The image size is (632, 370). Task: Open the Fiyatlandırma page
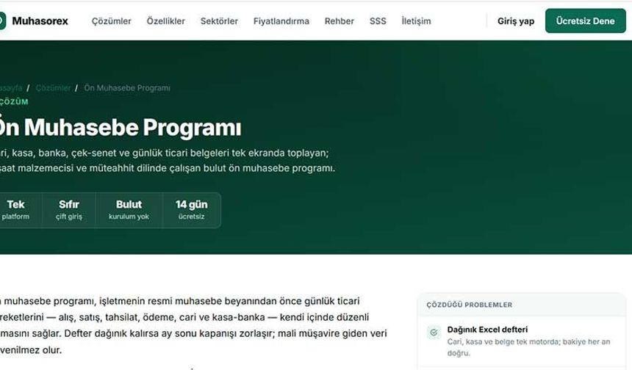click(x=281, y=21)
